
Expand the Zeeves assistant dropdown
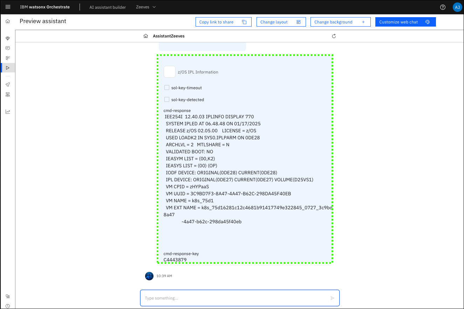[146, 7]
